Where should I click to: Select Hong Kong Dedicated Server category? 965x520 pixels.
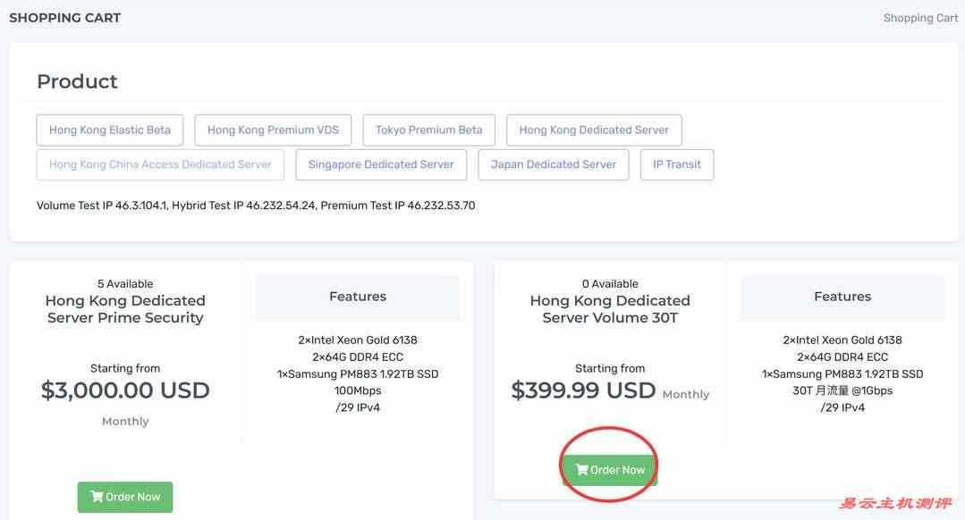594,130
